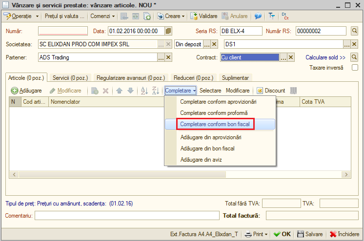
Task: Select Adăugare din aviz
Action: tap(220, 160)
